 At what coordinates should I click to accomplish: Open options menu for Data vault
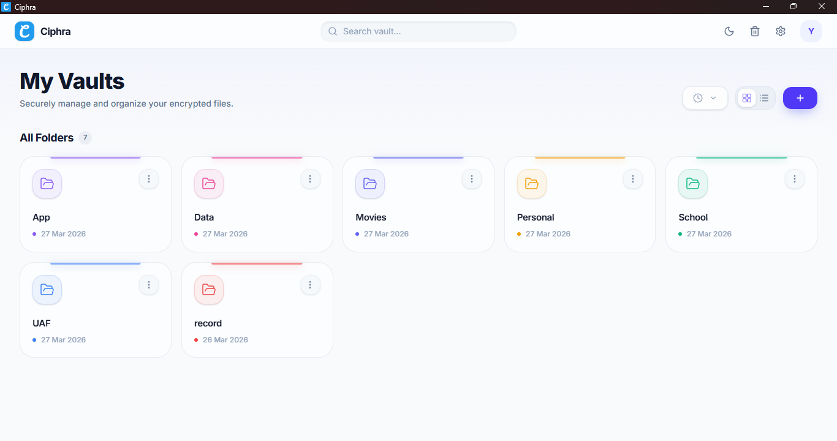(310, 179)
